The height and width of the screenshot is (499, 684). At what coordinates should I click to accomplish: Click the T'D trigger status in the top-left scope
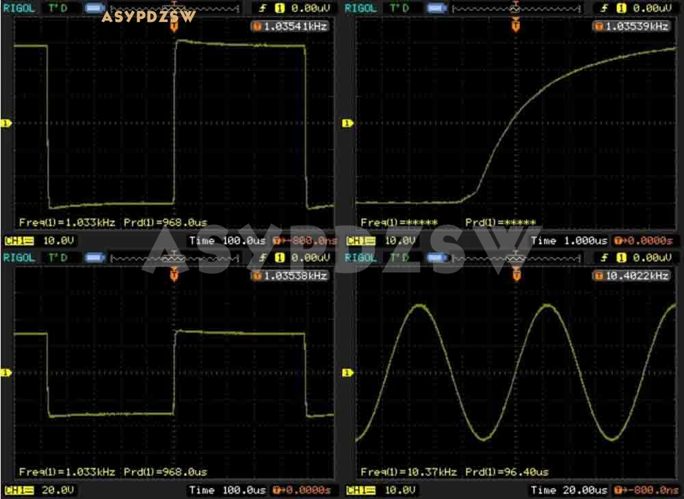point(57,8)
